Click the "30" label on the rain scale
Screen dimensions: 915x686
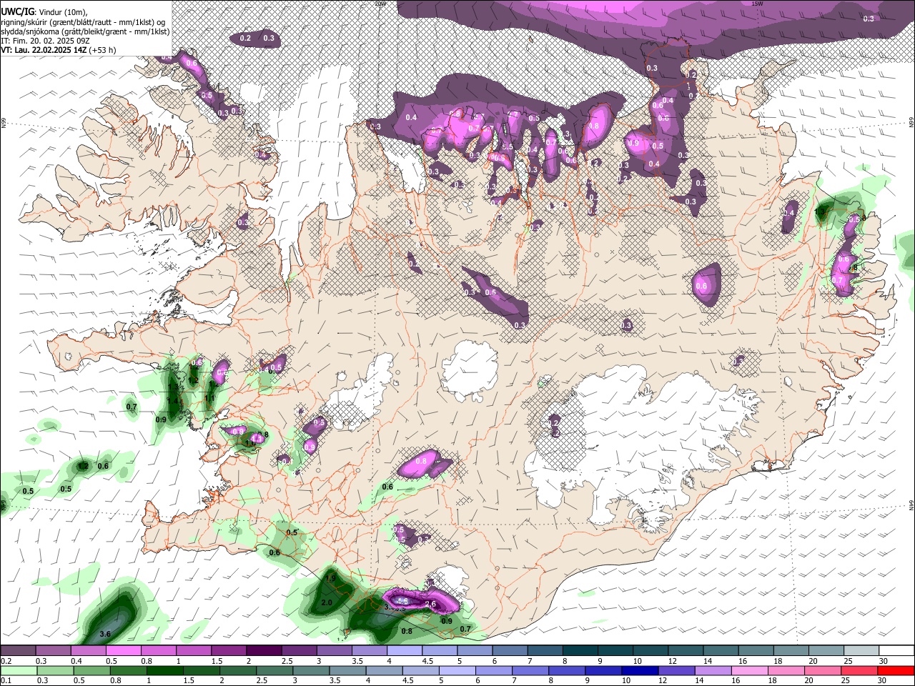tap(884, 681)
